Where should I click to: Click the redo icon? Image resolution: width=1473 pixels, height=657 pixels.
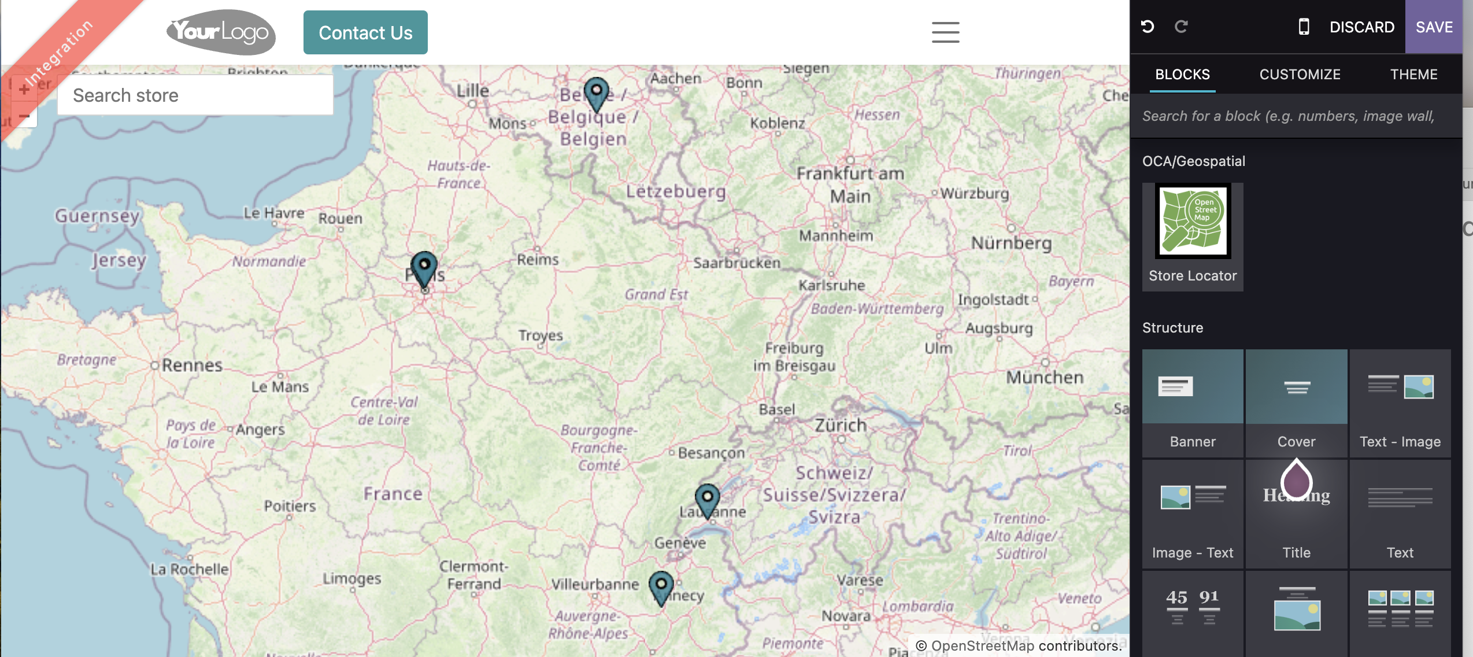1181,27
